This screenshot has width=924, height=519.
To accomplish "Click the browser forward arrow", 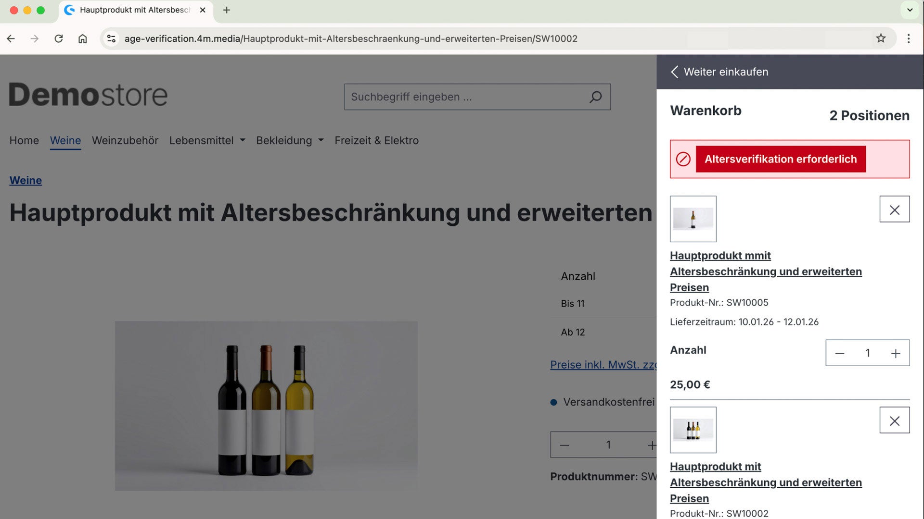I will [34, 38].
